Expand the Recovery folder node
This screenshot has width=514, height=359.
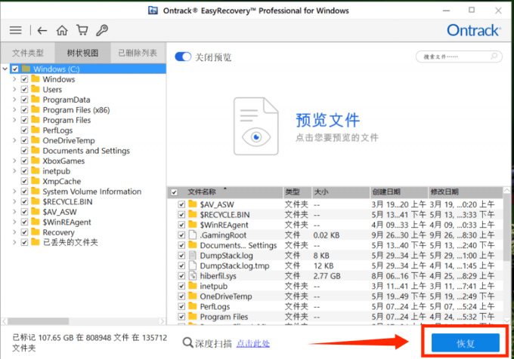(x=14, y=232)
